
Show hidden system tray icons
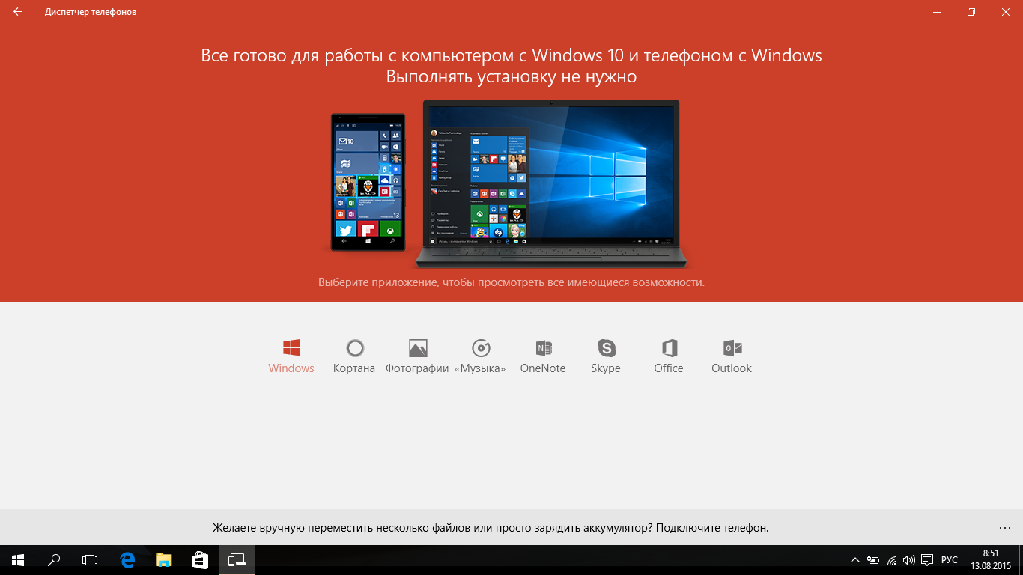[855, 560]
